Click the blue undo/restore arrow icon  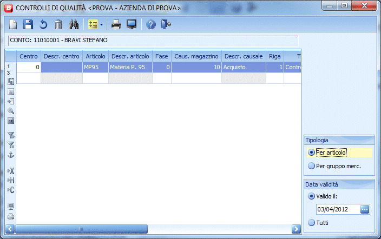pyautogui.click(x=43, y=24)
